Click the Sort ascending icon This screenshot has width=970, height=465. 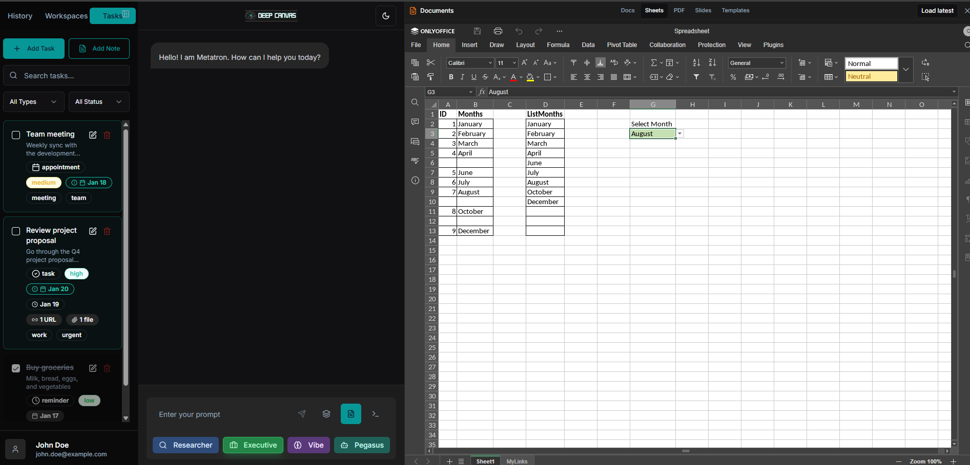[696, 63]
